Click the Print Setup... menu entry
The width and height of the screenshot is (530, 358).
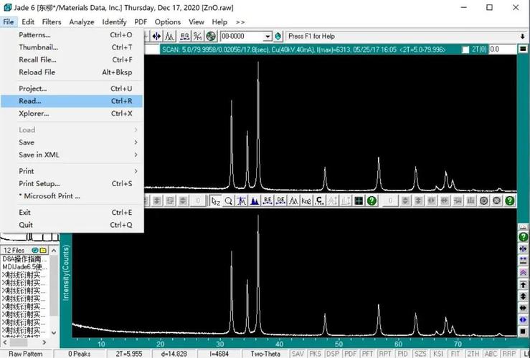pyautogui.click(x=39, y=183)
